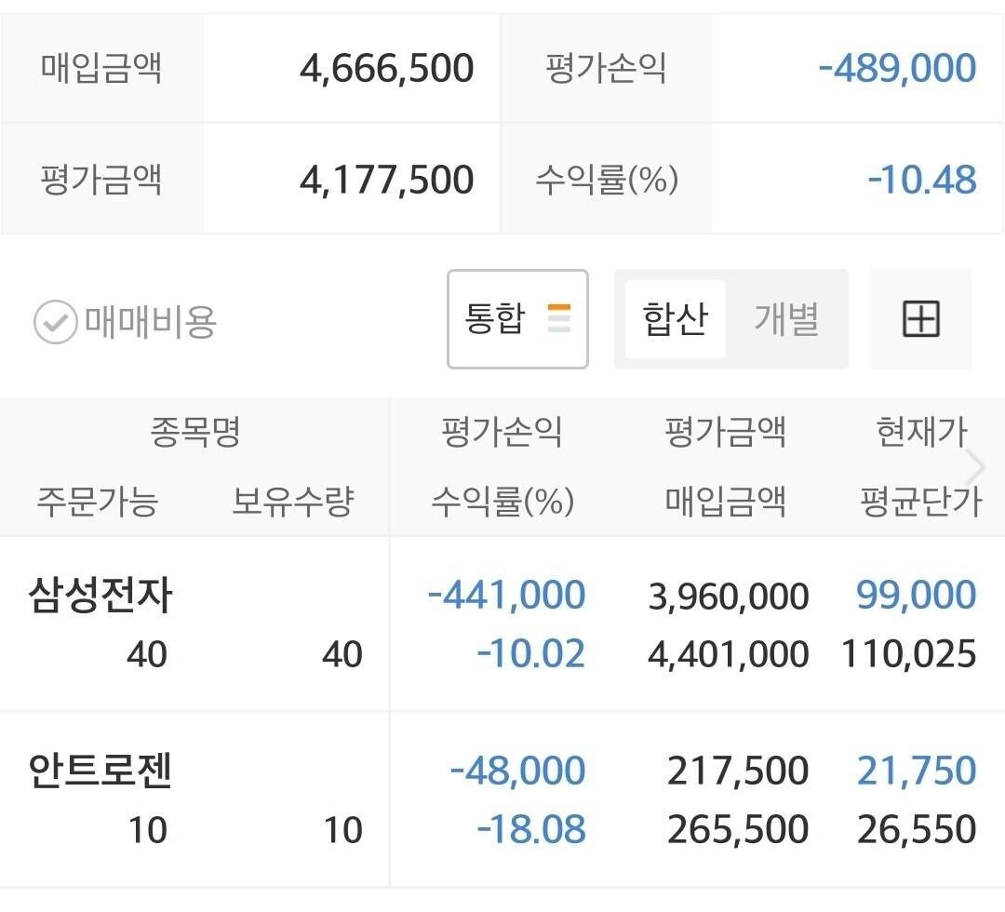Click the ⊞ grid column settings icon
The image size is (1005, 912).
click(x=920, y=318)
